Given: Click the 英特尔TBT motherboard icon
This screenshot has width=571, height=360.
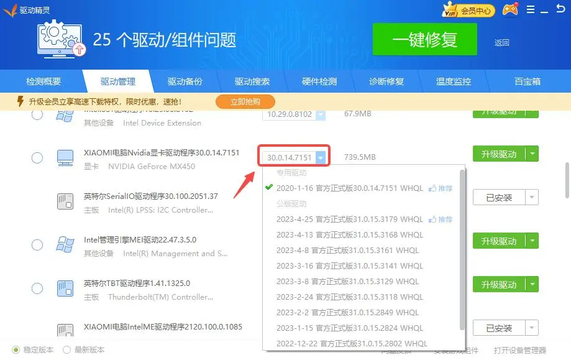Looking at the screenshot, I should (x=65, y=288).
